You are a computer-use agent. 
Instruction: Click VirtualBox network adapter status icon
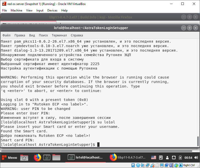[147, 165]
